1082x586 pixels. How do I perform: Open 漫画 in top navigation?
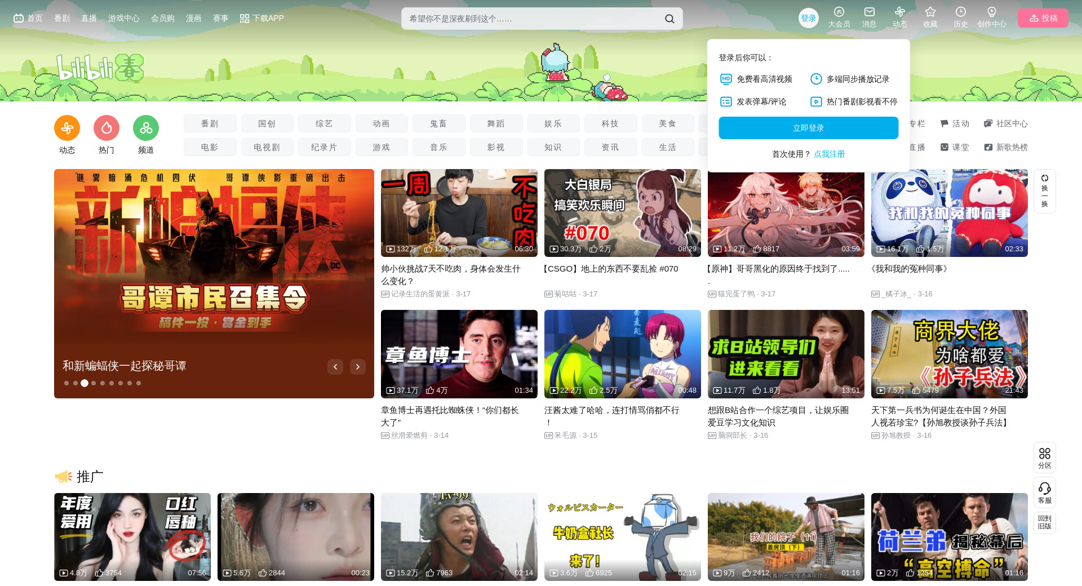(x=194, y=18)
